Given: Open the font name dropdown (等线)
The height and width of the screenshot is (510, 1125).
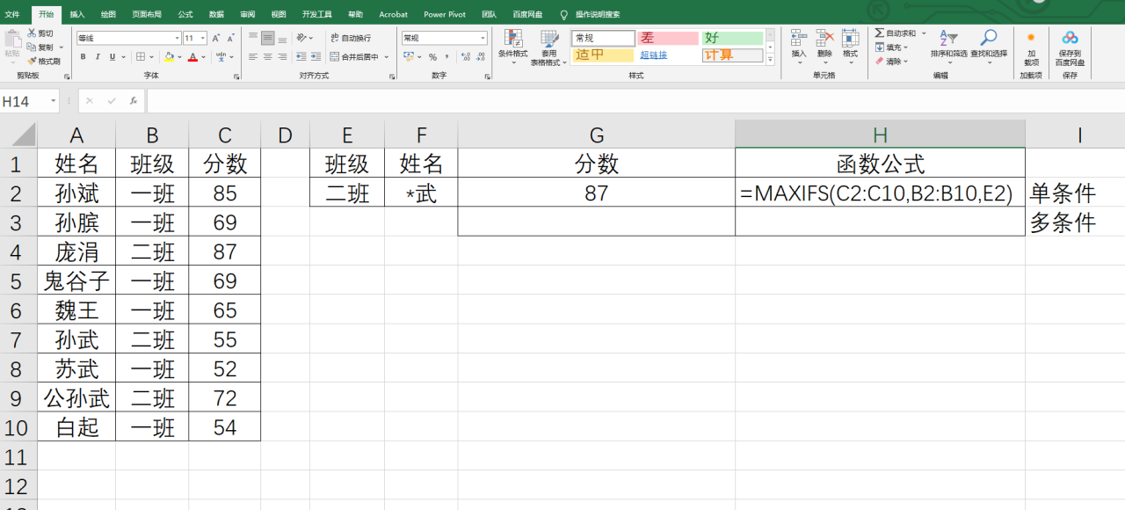Looking at the screenshot, I should pos(177,38).
